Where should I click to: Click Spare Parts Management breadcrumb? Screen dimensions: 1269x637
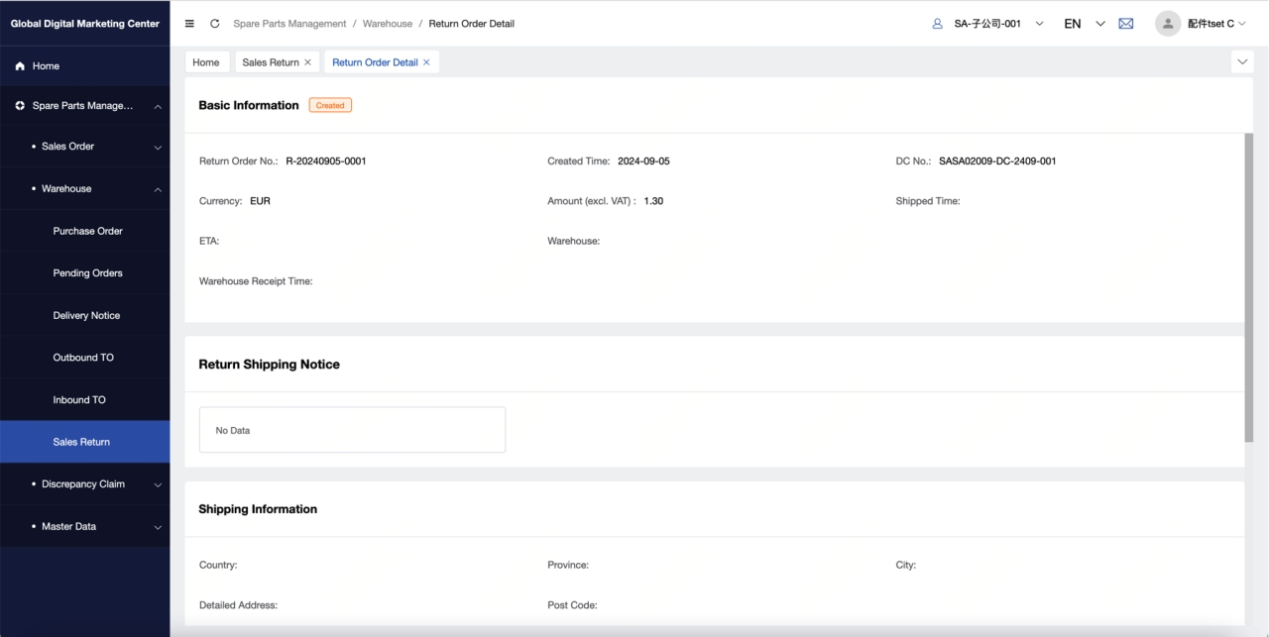(x=289, y=24)
